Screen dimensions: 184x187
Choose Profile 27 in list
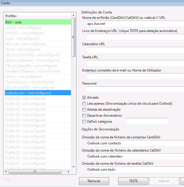tap(38, 164)
